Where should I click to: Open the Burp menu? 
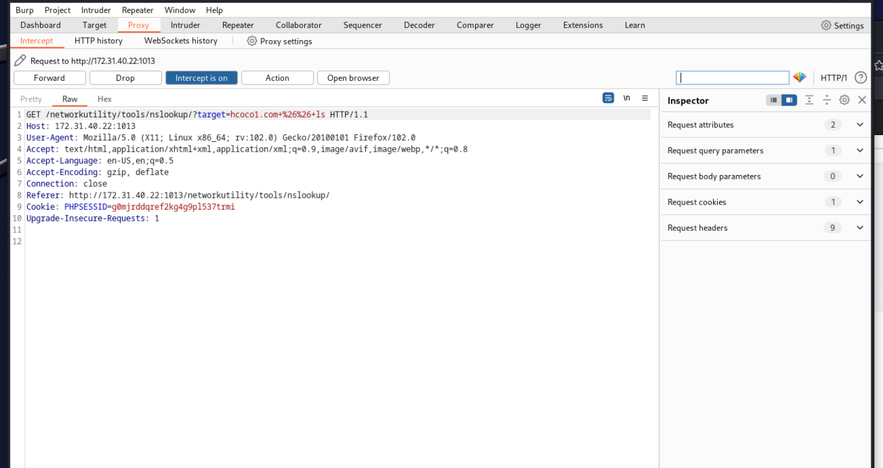(x=25, y=10)
